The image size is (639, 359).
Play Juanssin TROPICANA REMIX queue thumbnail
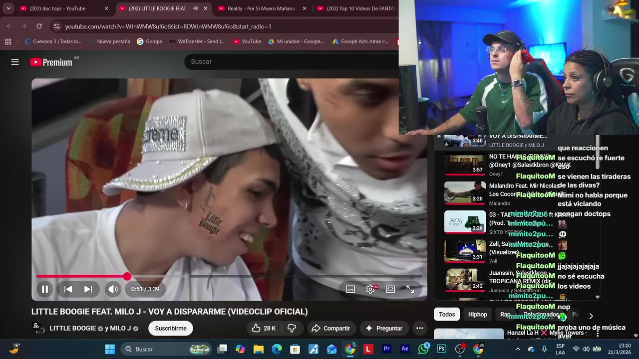coord(465,280)
